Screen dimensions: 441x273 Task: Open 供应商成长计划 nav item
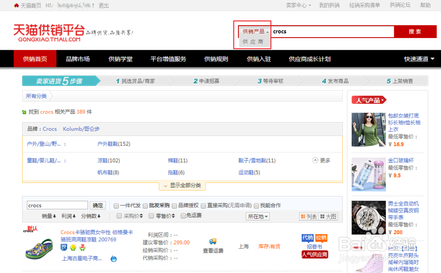click(310, 59)
